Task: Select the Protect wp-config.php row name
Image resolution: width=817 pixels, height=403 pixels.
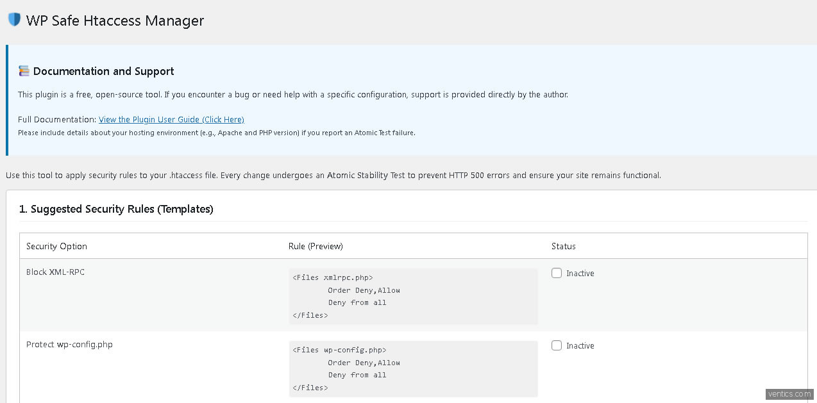Action: pos(69,345)
